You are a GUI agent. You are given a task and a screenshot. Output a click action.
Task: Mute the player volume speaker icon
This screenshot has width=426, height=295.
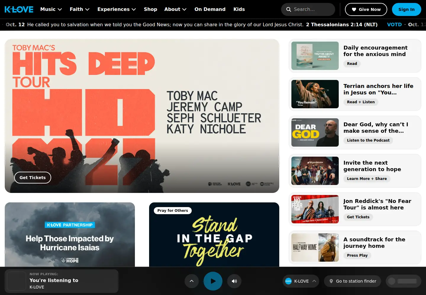click(234, 281)
